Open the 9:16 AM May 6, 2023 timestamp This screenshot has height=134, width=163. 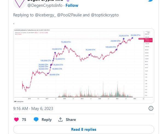pos(33,109)
